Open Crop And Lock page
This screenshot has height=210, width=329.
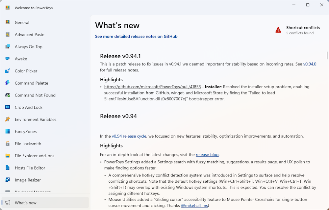coord(45,107)
